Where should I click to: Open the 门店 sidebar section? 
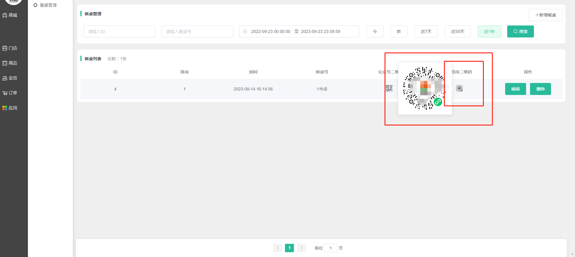10,48
